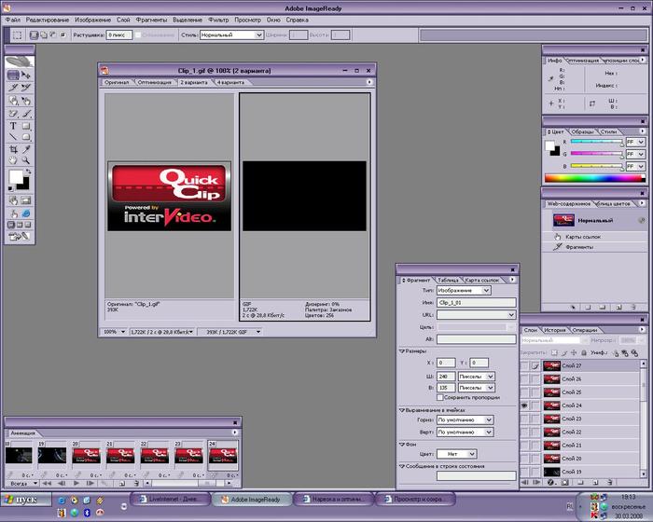The height and width of the screenshot is (522, 653).
Task: Open the Слой menu
Action: (x=123, y=20)
